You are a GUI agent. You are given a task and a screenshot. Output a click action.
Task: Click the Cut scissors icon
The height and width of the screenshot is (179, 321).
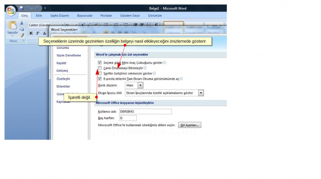(x=22, y=23)
